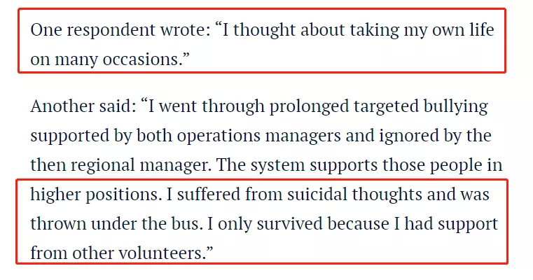The height and width of the screenshot is (280, 533).
Task: Click the word "operations" before managers
Action: [x=219, y=136]
